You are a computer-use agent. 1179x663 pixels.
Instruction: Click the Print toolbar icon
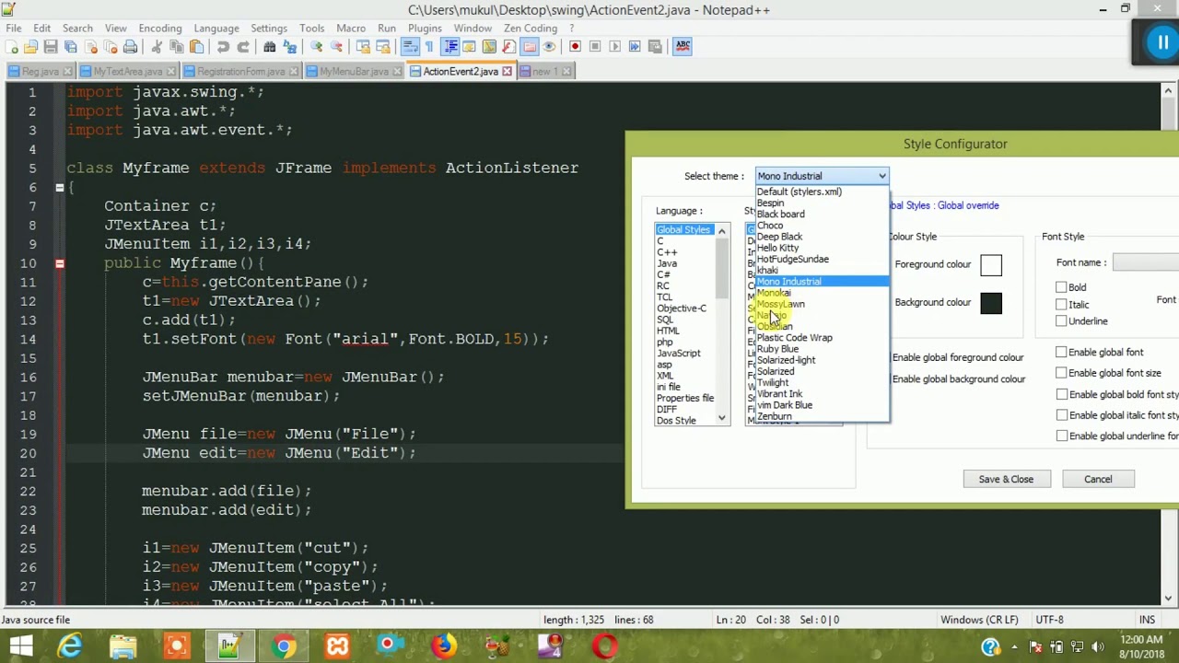click(x=131, y=46)
